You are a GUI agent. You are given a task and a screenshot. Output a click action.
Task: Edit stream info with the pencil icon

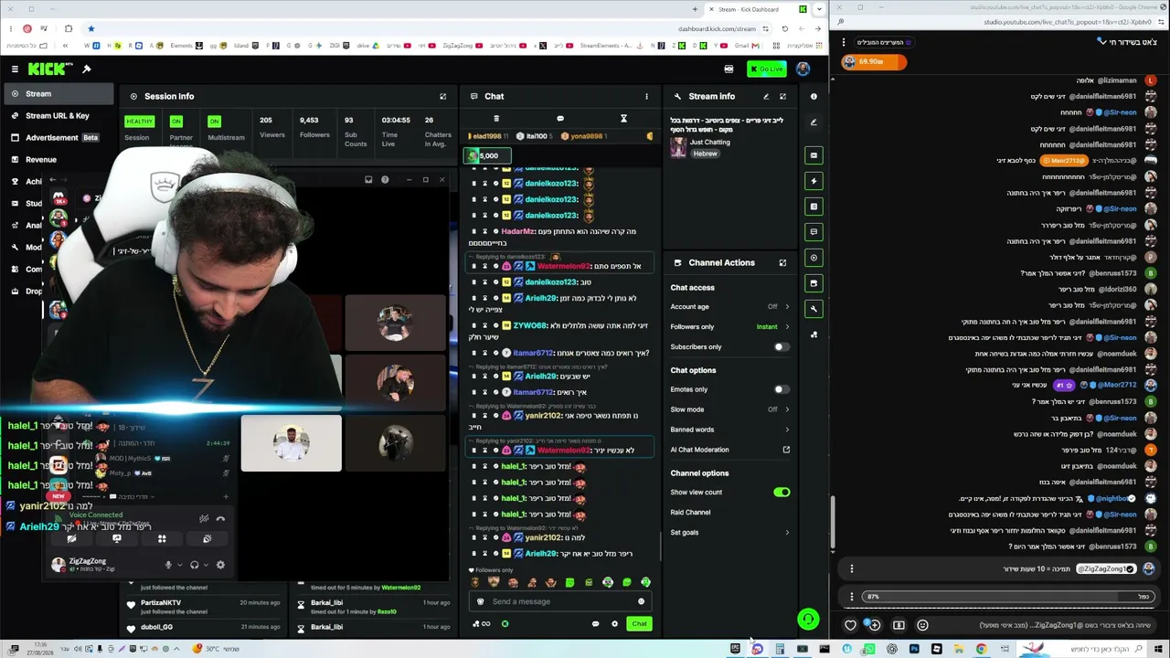tap(766, 96)
